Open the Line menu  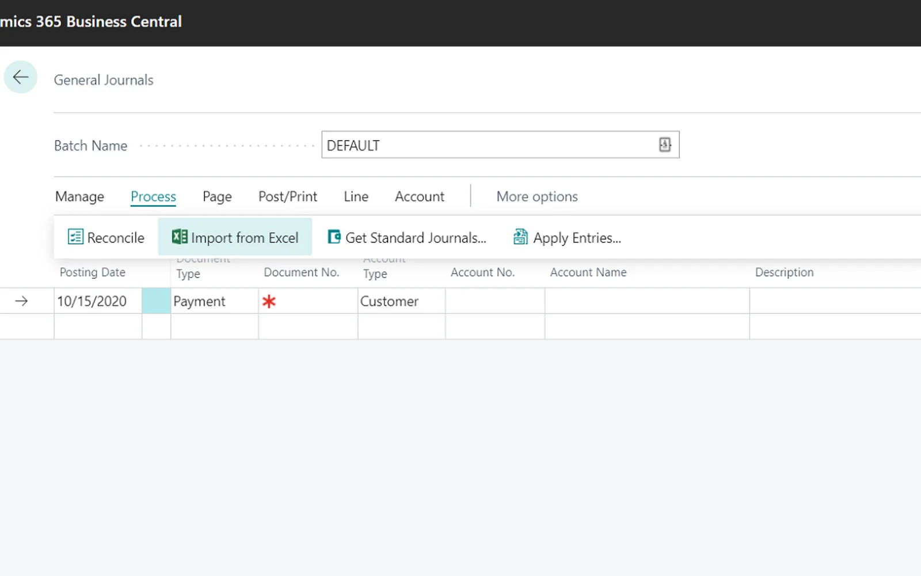click(356, 196)
